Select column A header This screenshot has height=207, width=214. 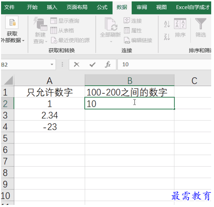(x=49, y=80)
